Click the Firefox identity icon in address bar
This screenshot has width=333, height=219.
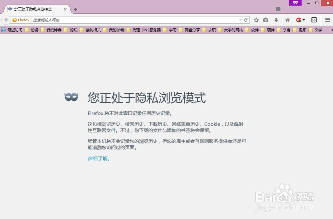21,20
